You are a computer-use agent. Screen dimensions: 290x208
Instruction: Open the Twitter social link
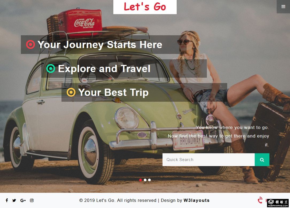tap(14, 201)
